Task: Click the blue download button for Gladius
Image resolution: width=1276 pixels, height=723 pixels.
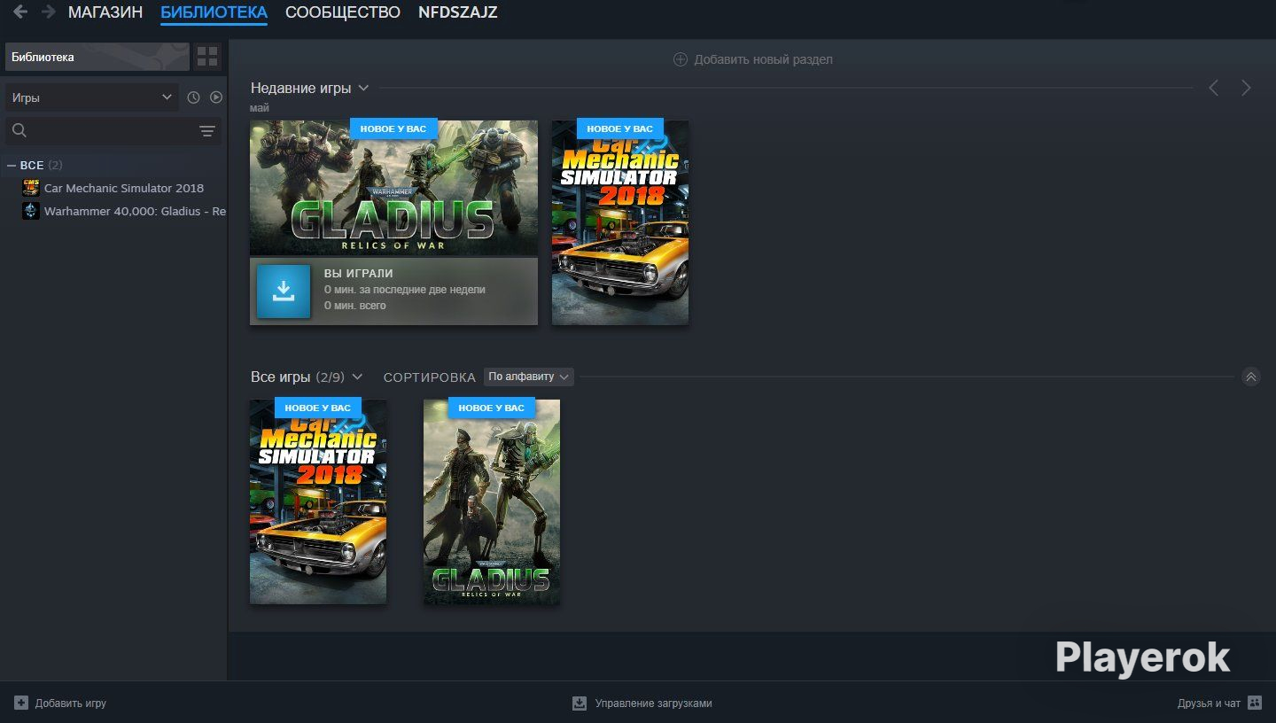Action: (x=284, y=291)
